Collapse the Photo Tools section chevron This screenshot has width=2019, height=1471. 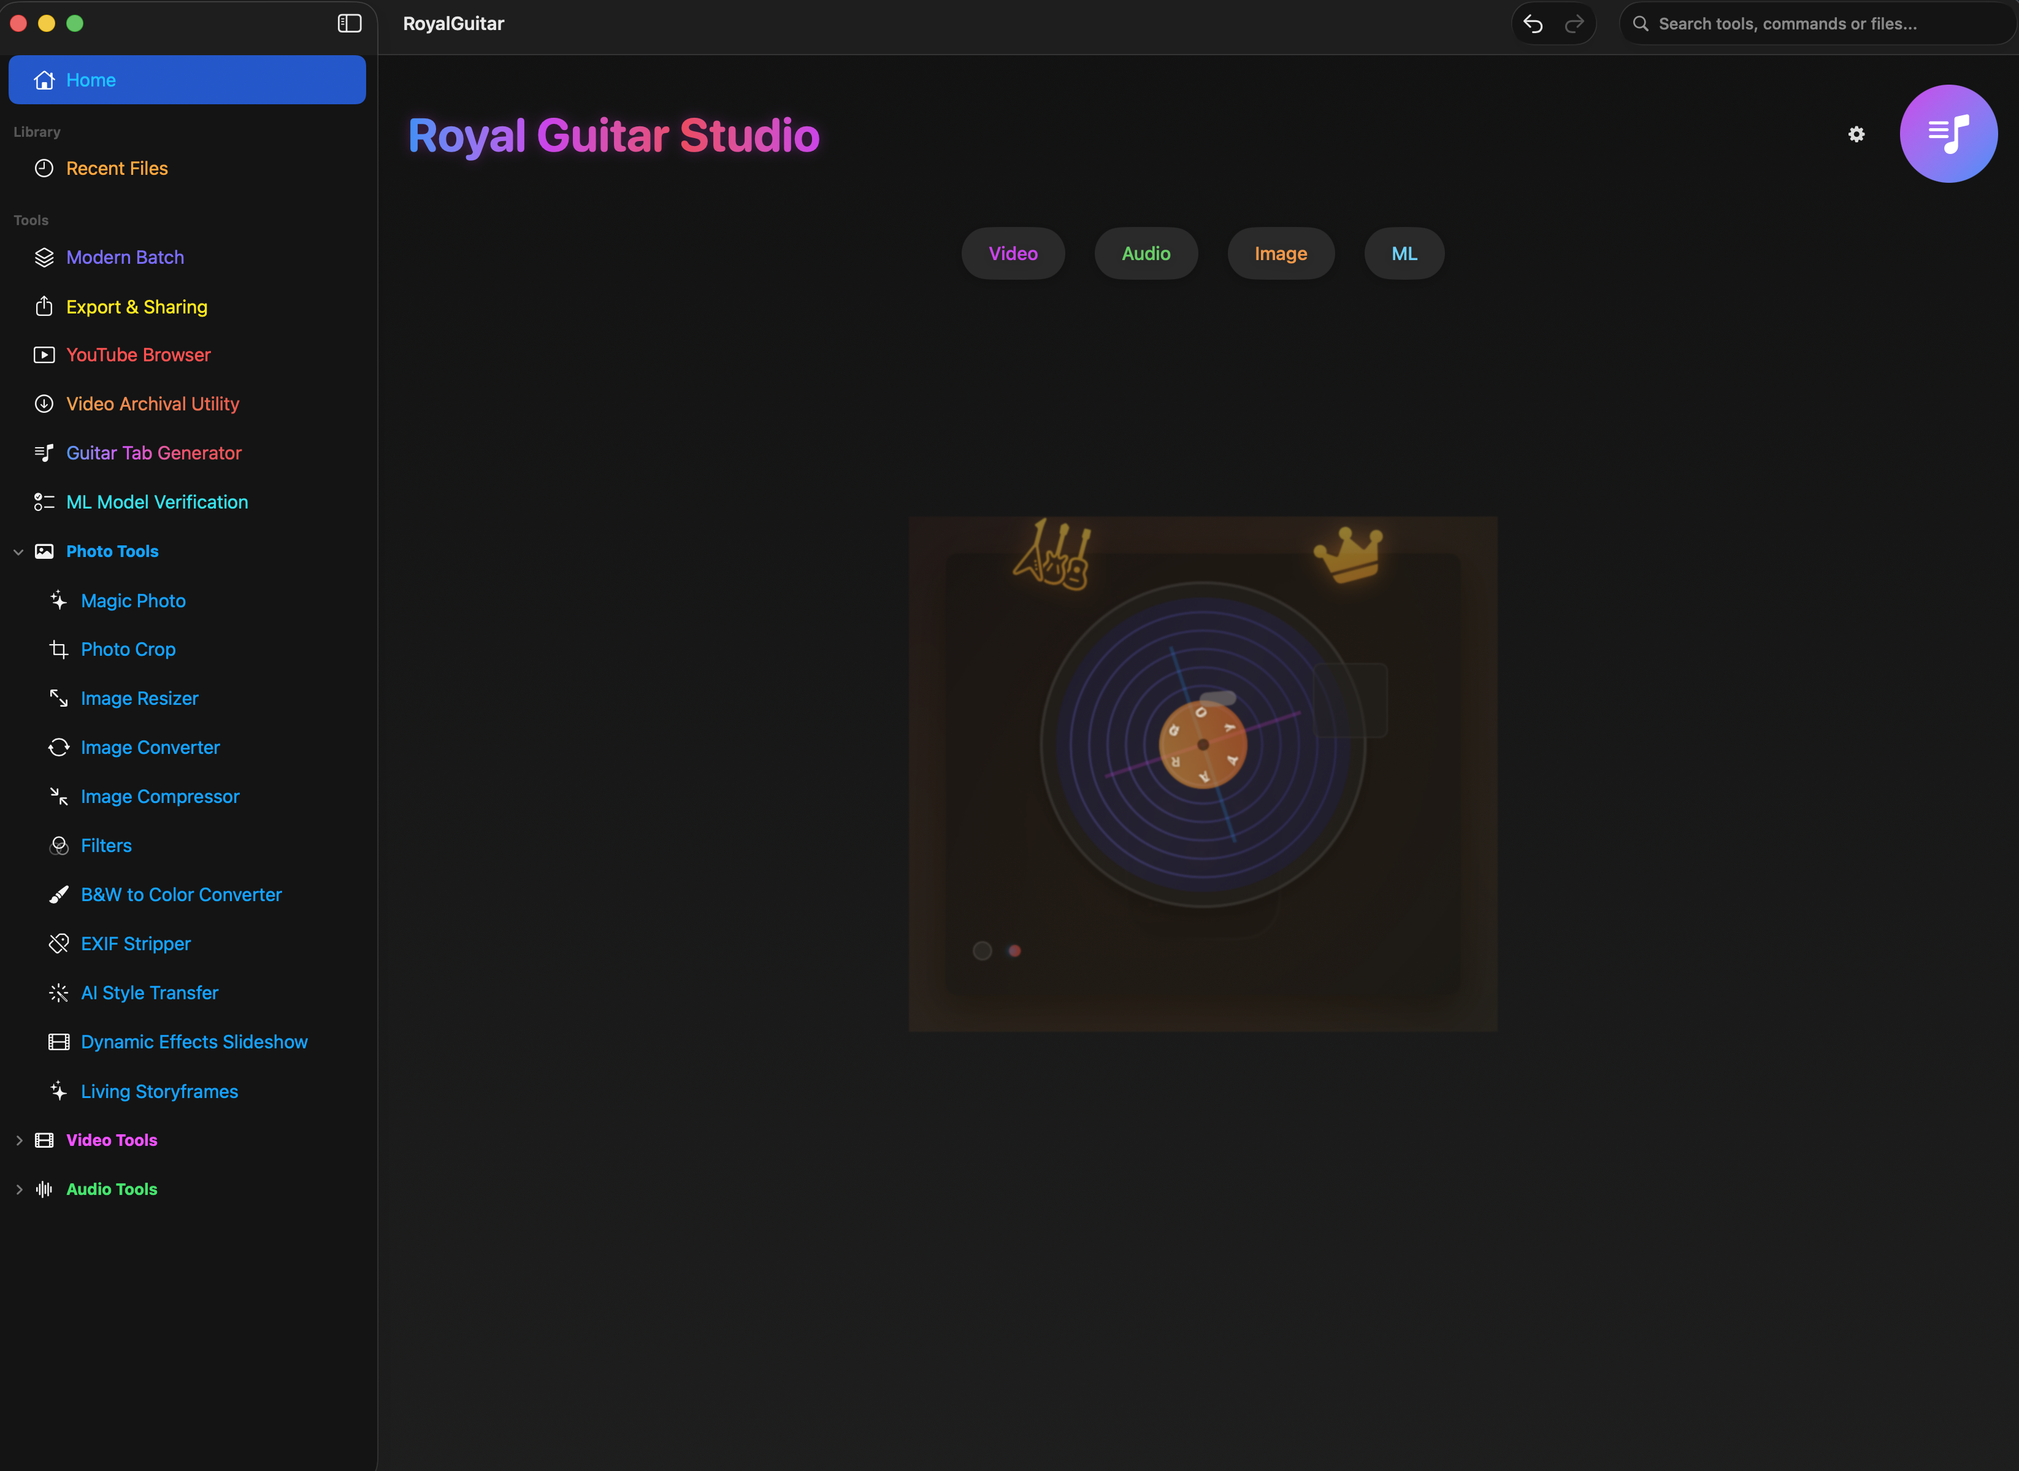pyautogui.click(x=18, y=552)
